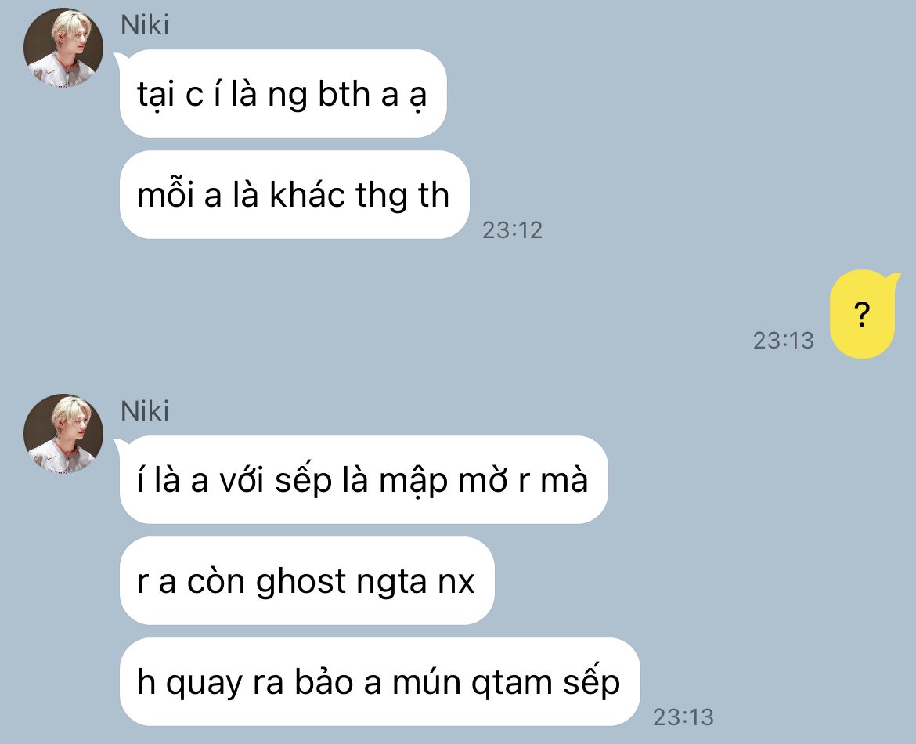
Task: Click the question mark inside the yellow bubble
Action: [862, 314]
